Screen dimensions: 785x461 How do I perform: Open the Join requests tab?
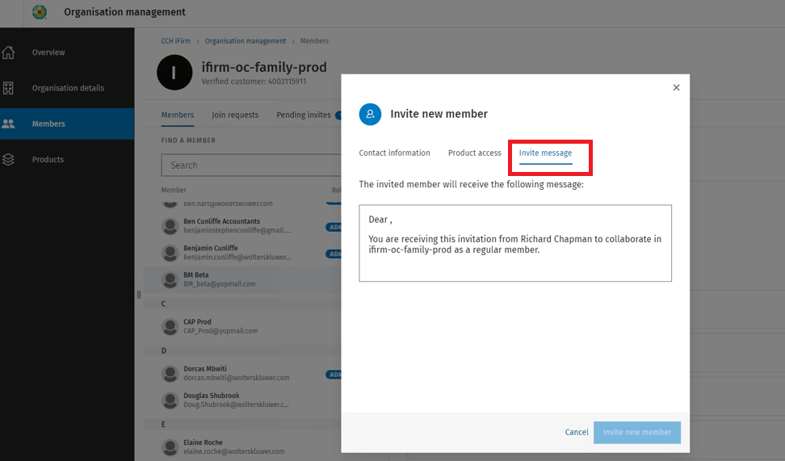pyautogui.click(x=235, y=115)
